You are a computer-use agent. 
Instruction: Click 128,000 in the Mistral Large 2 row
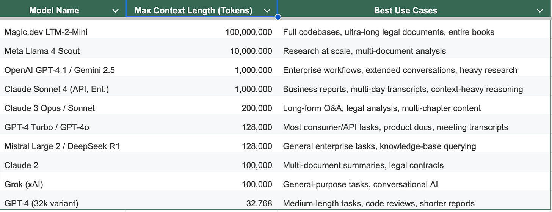coord(257,146)
